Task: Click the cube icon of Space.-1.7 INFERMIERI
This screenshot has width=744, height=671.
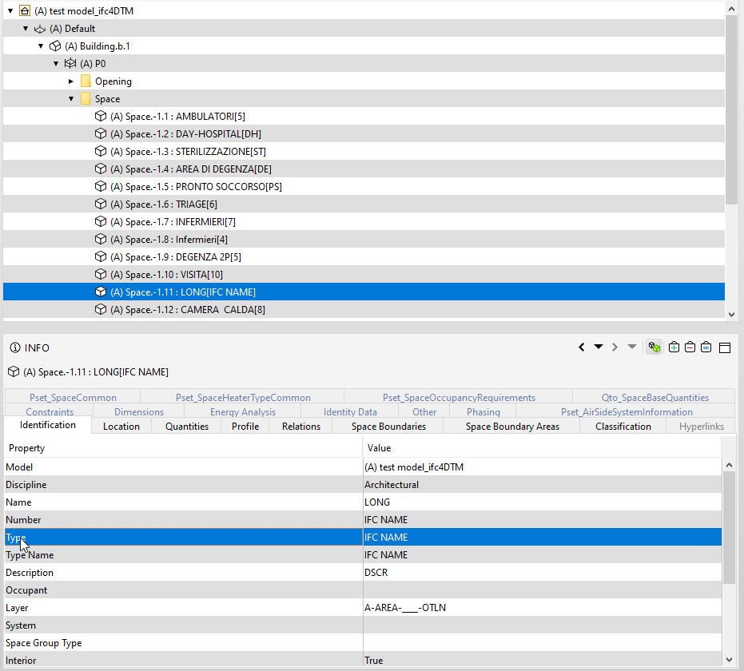Action: pyautogui.click(x=101, y=221)
